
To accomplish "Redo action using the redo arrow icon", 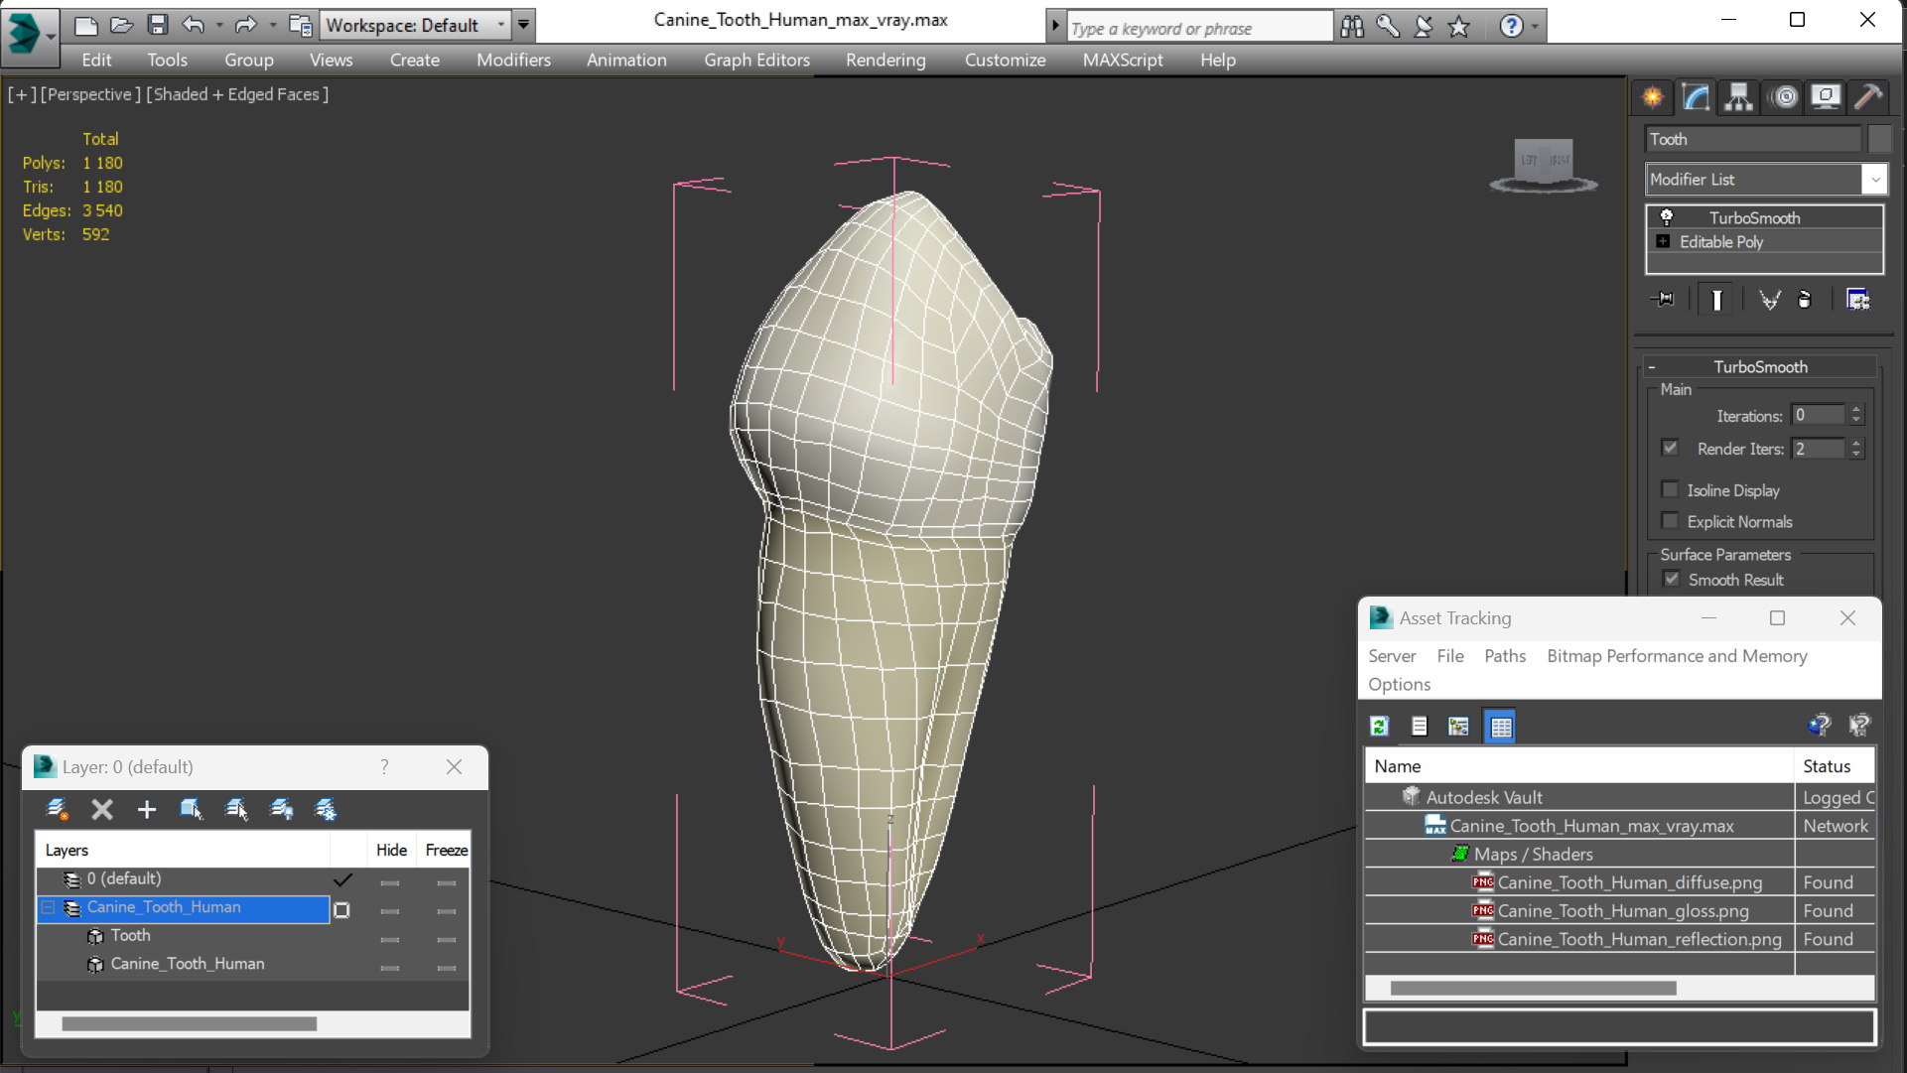I will (x=246, y=25).
